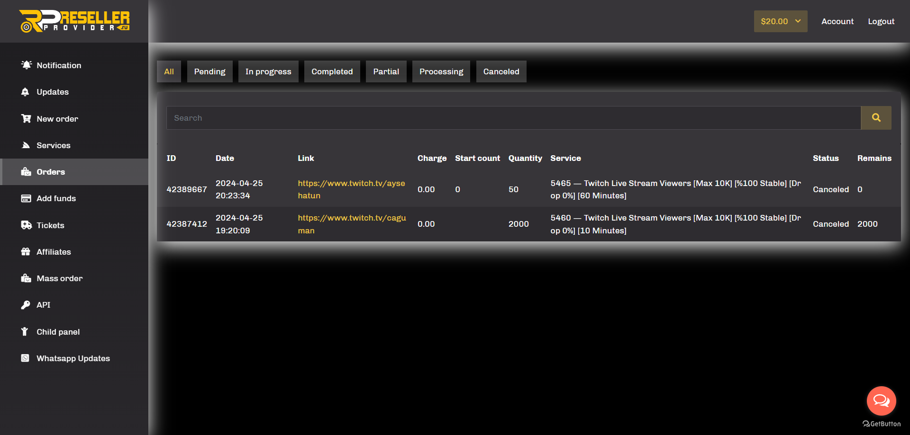This screenshot has height=435, width=910.
Task: Filter orders by Pending
Action: [x=209, y=71]
